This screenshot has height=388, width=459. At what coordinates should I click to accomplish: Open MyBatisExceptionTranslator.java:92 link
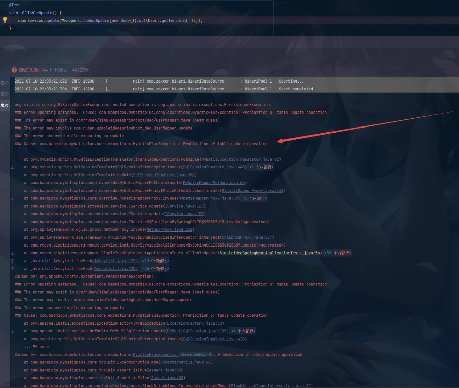240,159
